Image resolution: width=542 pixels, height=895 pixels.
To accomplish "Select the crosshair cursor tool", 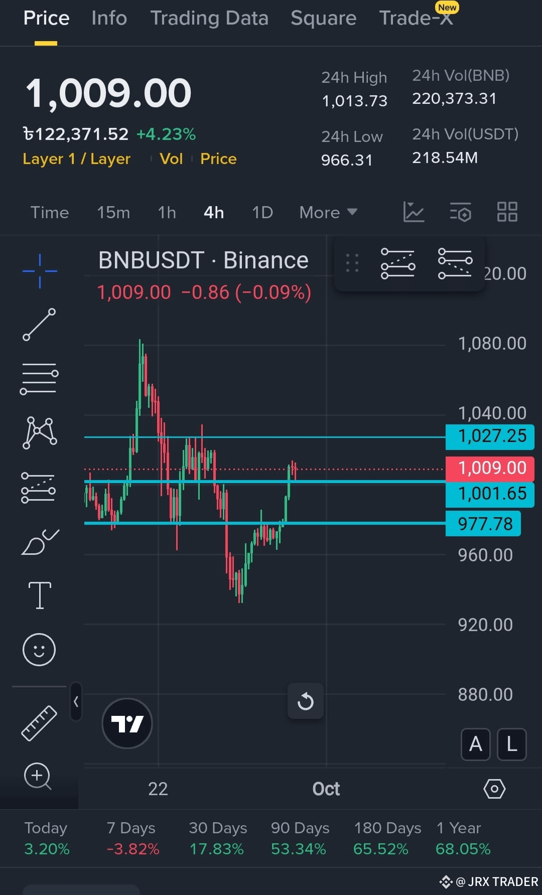I will coord(40,271).
